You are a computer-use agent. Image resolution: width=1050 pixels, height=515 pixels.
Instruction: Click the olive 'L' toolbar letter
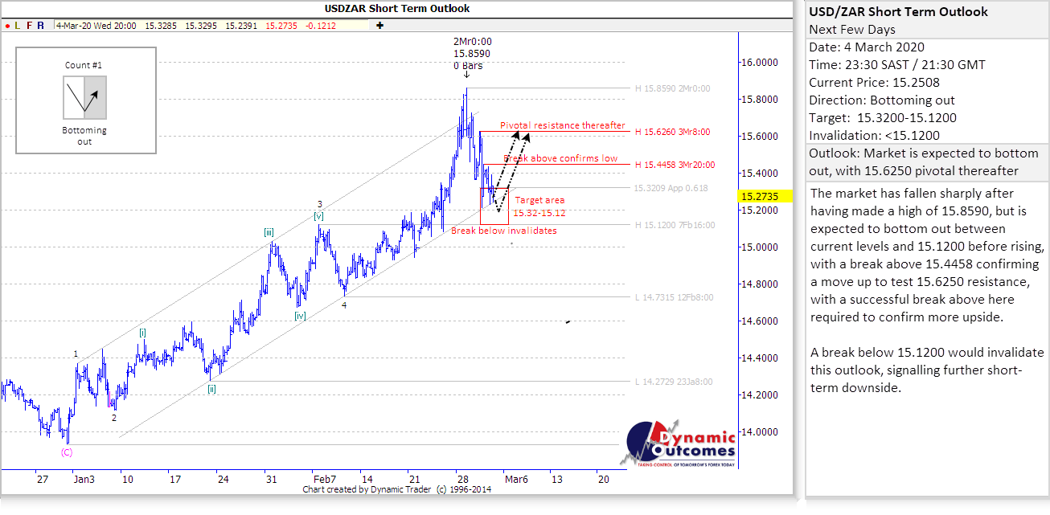pyautogui.click(x=18, y=26)
